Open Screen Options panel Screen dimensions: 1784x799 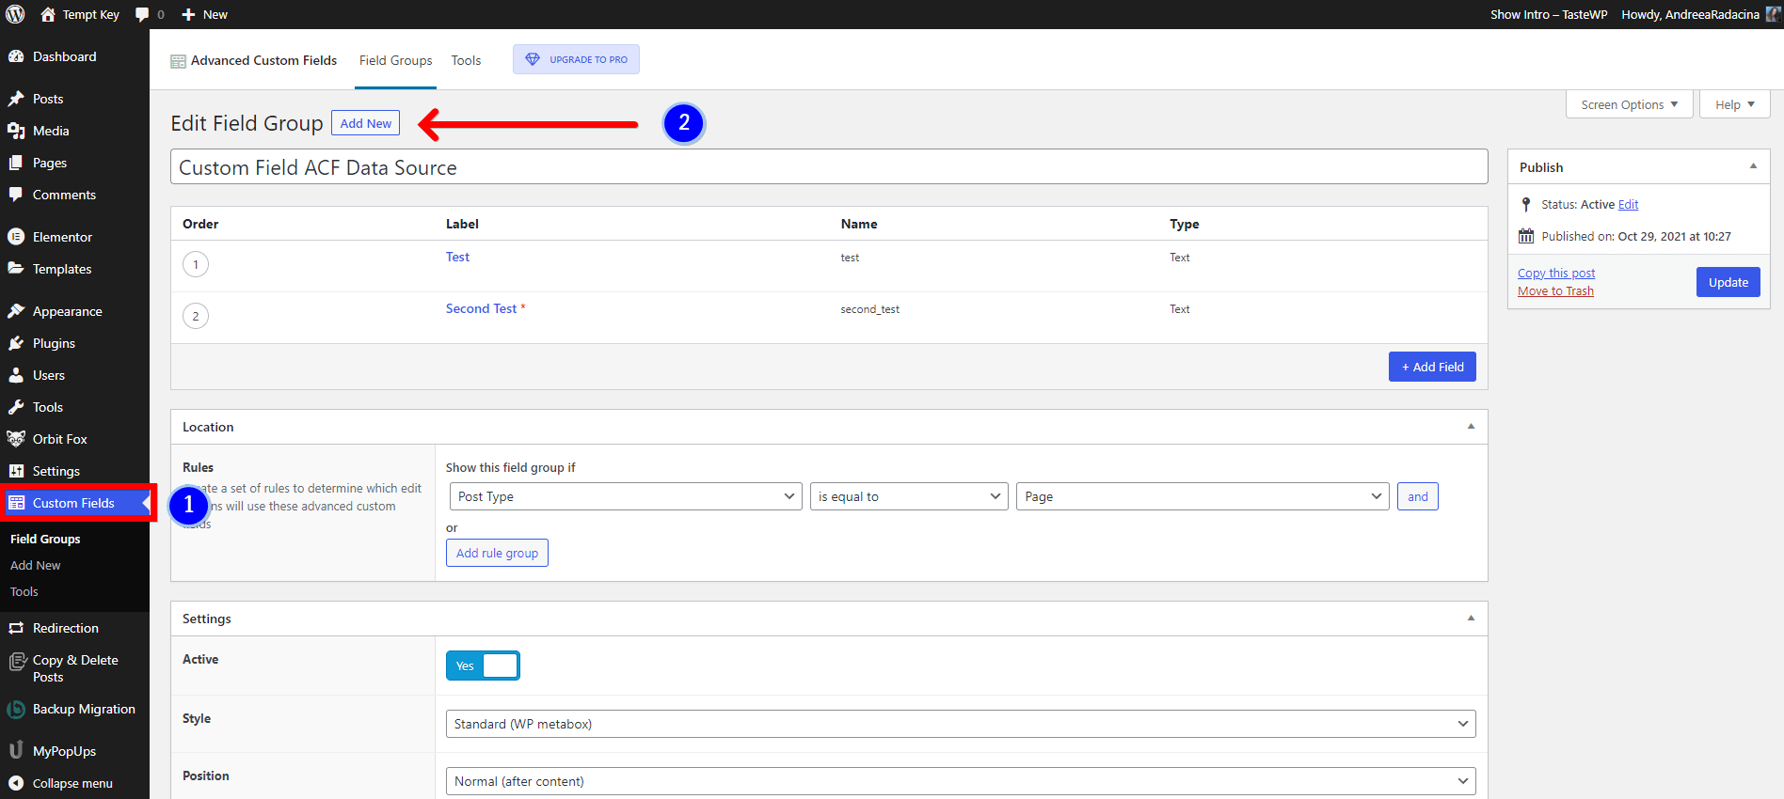pos(1629,104)
